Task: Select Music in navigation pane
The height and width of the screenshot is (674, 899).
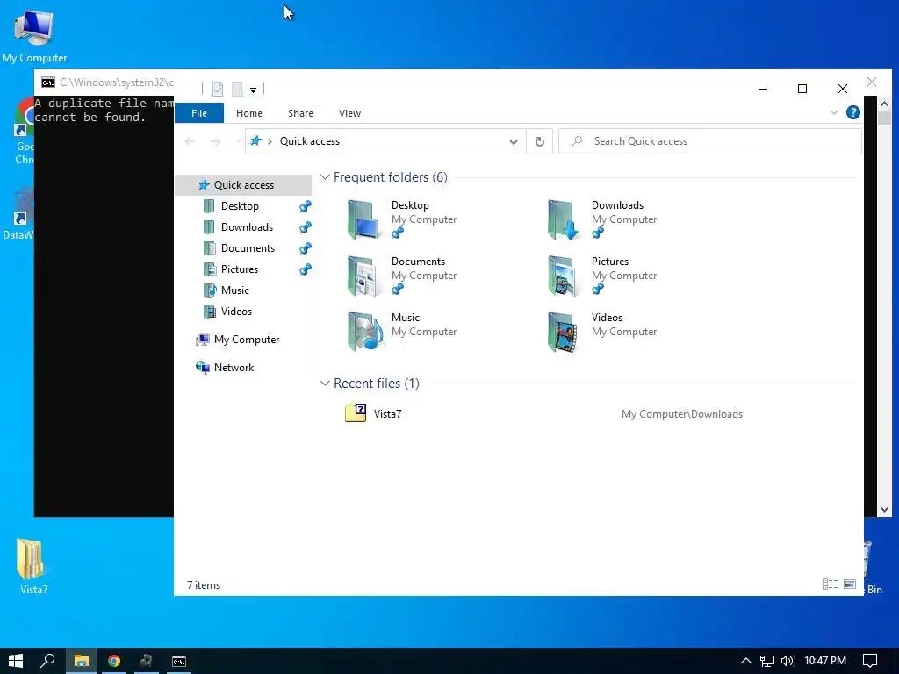Action: (235, 290)
